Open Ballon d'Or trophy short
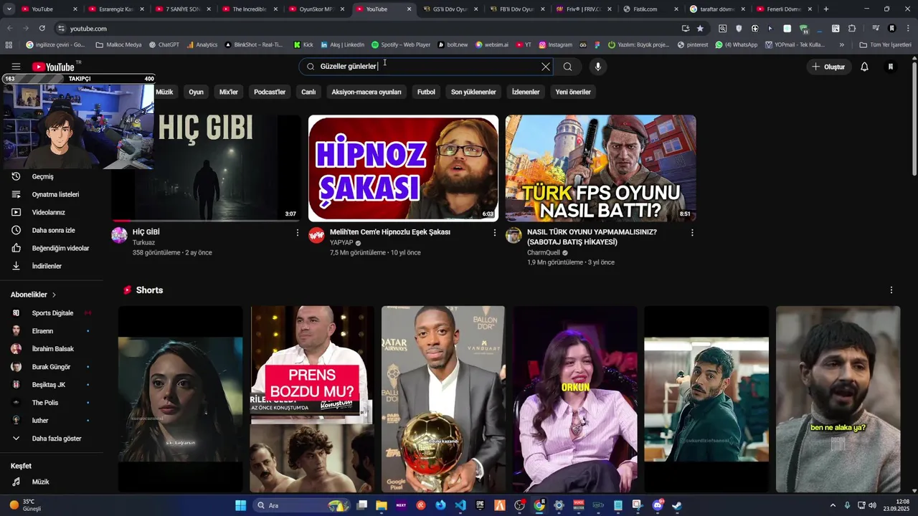 (443, 399)
